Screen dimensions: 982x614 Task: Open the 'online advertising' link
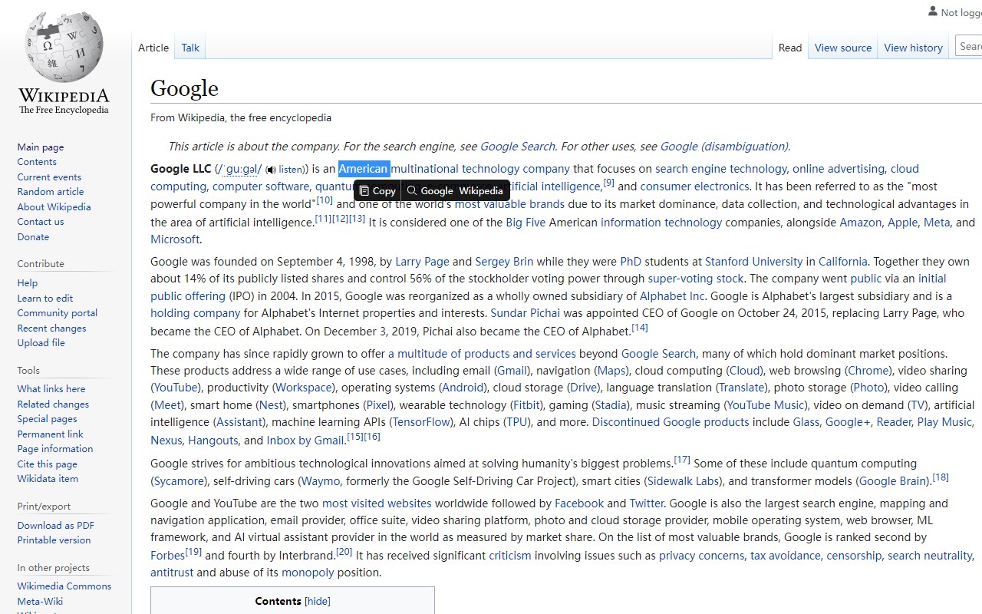pyautogui.click(x=839, y=169)
